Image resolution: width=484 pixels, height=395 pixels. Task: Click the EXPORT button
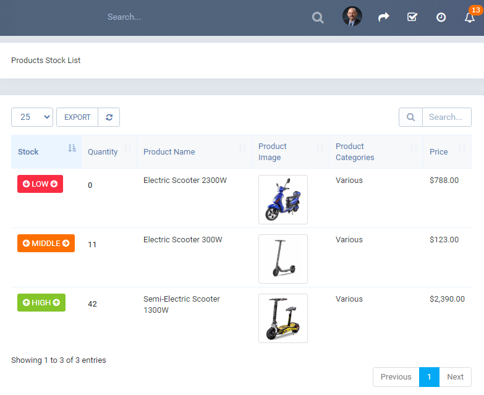tap(77, 117)
